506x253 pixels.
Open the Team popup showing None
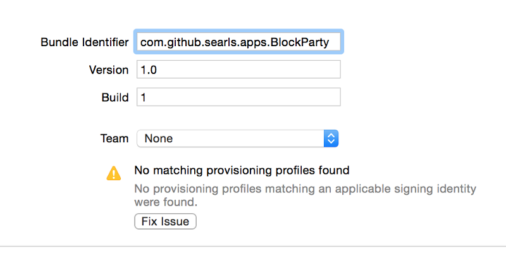(238, 139)
